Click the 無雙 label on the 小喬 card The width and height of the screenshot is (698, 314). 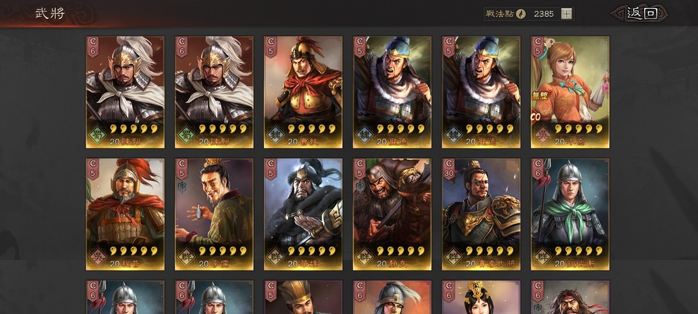point(540,96)
